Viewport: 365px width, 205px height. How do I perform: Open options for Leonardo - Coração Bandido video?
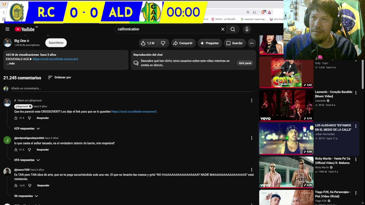356,93
